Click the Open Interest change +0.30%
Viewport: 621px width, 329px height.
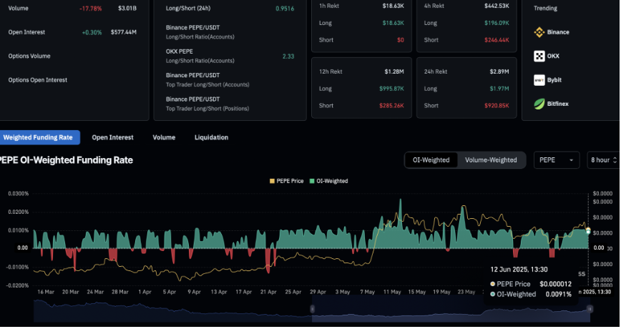[92, 32]
